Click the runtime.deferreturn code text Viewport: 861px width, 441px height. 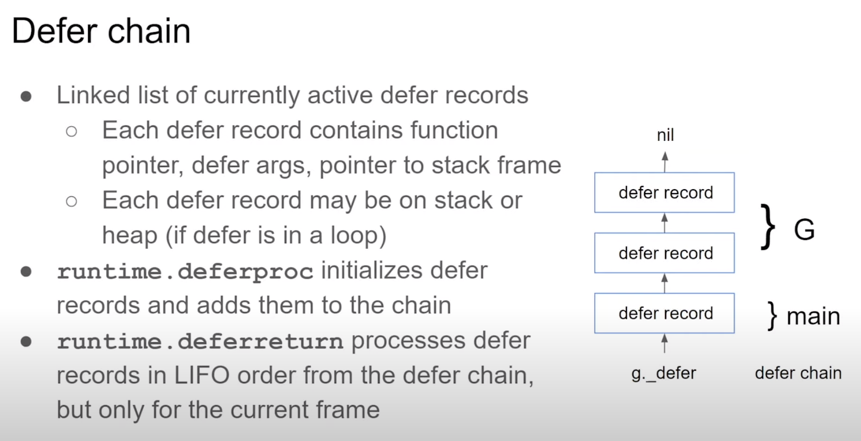click(200, 342)
